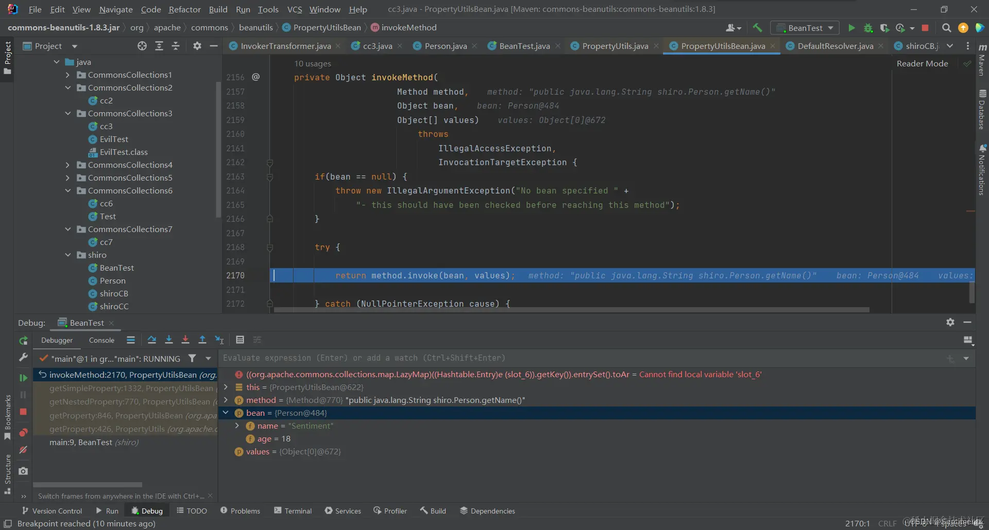Mute breakpoints in debug sidebar
The width and height of the screenshot is (989, 530).
(x=23, y=450)
